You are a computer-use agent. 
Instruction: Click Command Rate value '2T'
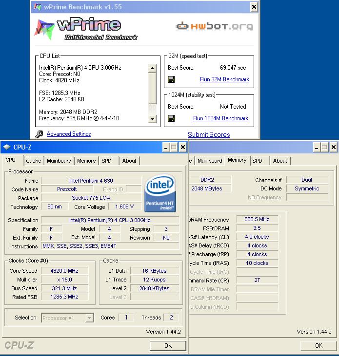pos(257,280)
